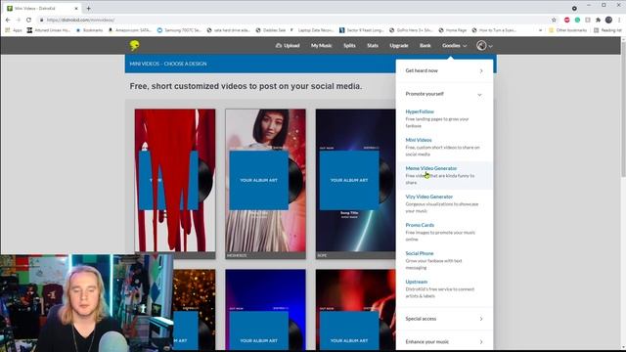This screenshot has width=626, height=352.
Task: Select the red-lit dark video design
Action: coord(355,310)
